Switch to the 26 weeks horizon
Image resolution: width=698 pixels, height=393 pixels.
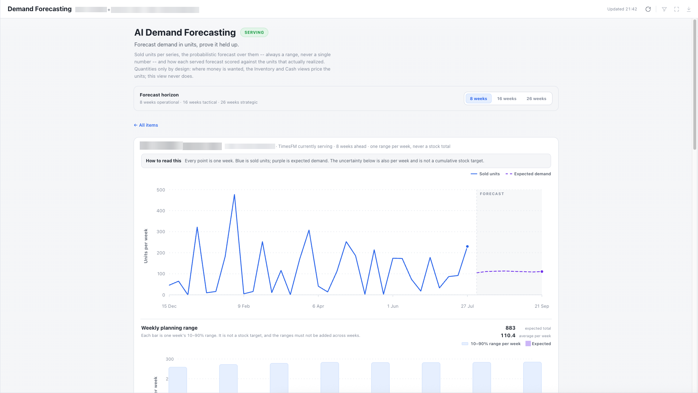[536, 99]
